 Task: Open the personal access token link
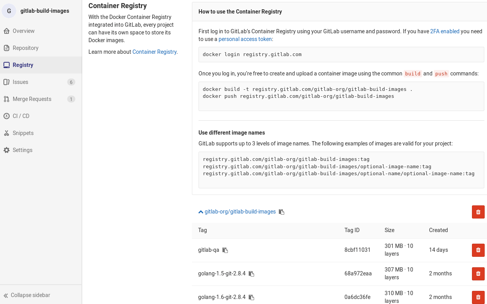click(245, 39)
